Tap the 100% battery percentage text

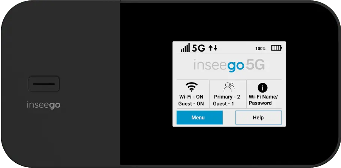(260, 49)
